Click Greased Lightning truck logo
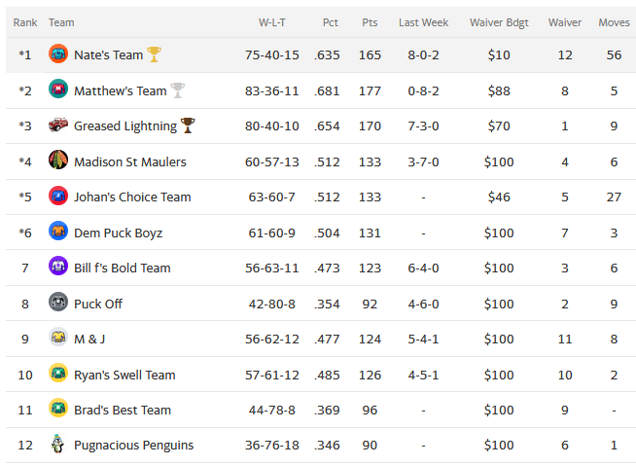 coord(58,125)
